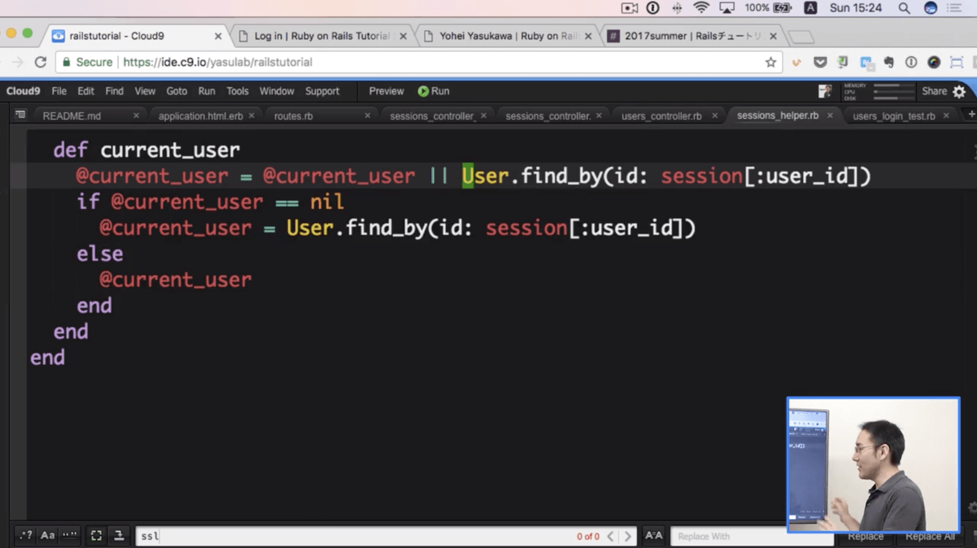Click the webcam video thumbnail
Viewport: 977px width, 548px height.
(873, 465)
